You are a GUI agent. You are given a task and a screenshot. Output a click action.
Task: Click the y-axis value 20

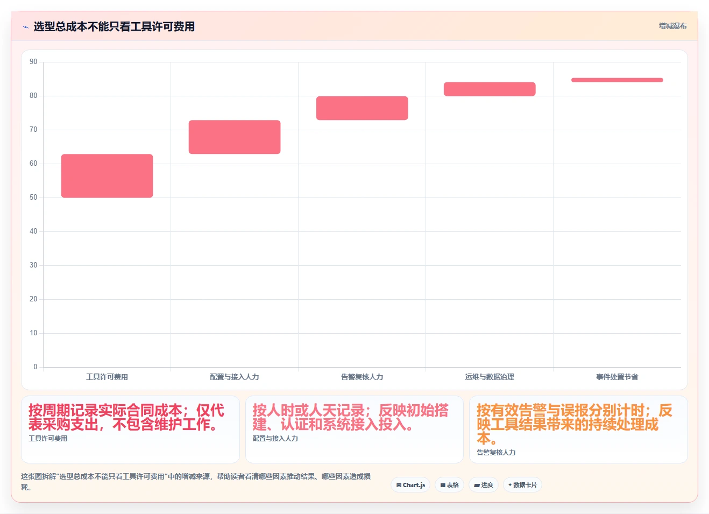[33, 299]
